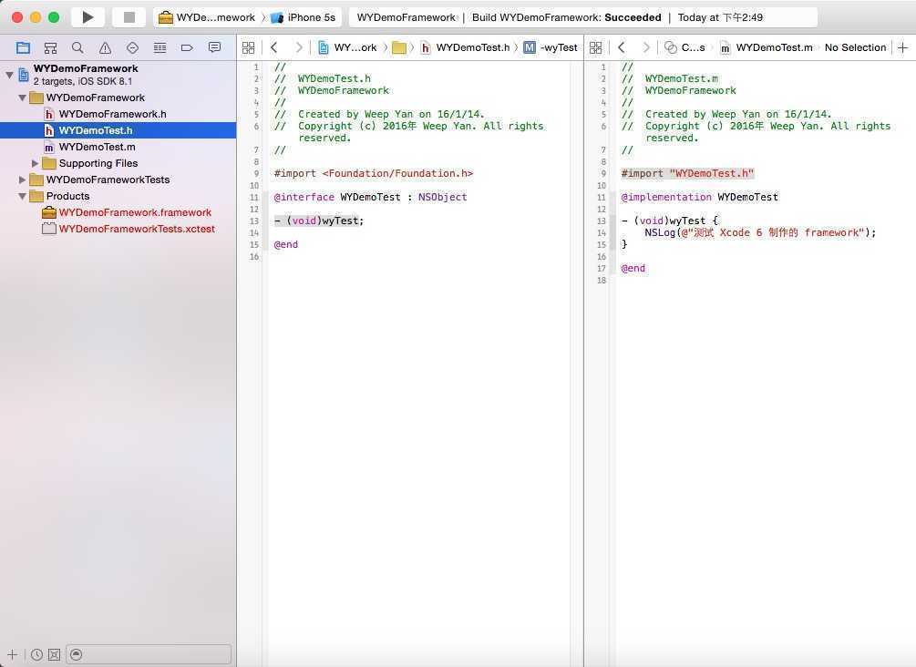The height and width of the screenshot is (667, 916).
Task: Add a new file with the bottom plus button
Action: [x=12, y=655]
